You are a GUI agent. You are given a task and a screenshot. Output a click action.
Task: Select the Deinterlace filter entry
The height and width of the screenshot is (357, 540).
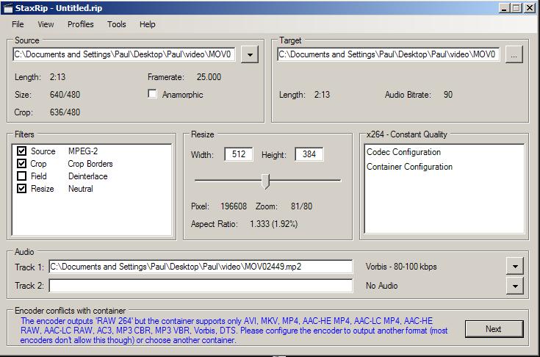pyautogui.click(x=88, y=176)
